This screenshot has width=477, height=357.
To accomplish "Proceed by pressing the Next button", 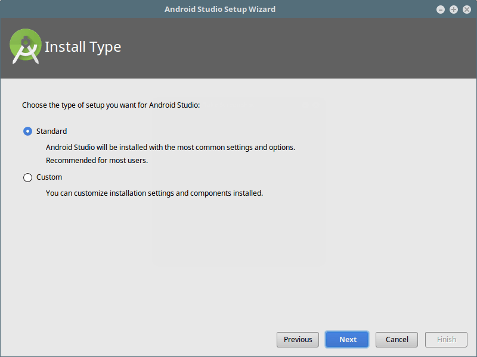I will pyautogui.click(x=348, y=340).
